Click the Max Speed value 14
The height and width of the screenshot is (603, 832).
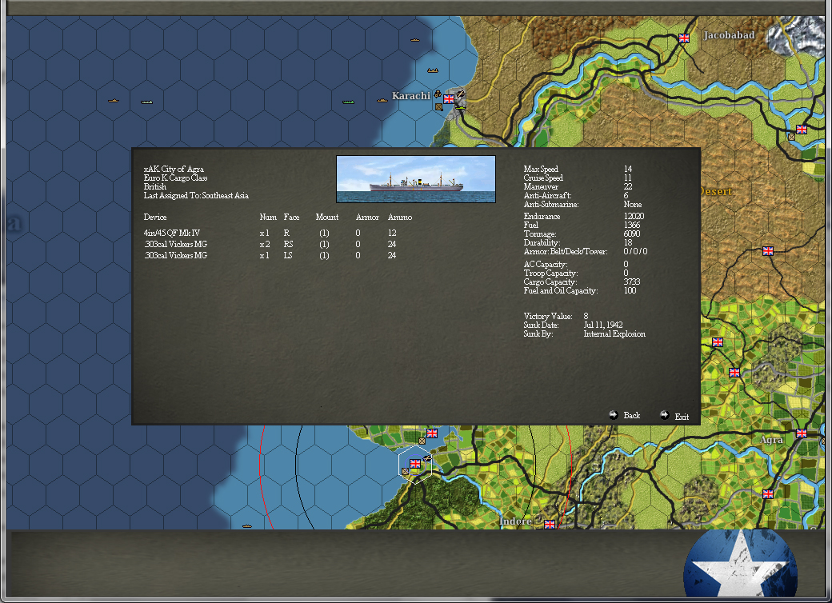pyautogui.click(x=628, y=169)
